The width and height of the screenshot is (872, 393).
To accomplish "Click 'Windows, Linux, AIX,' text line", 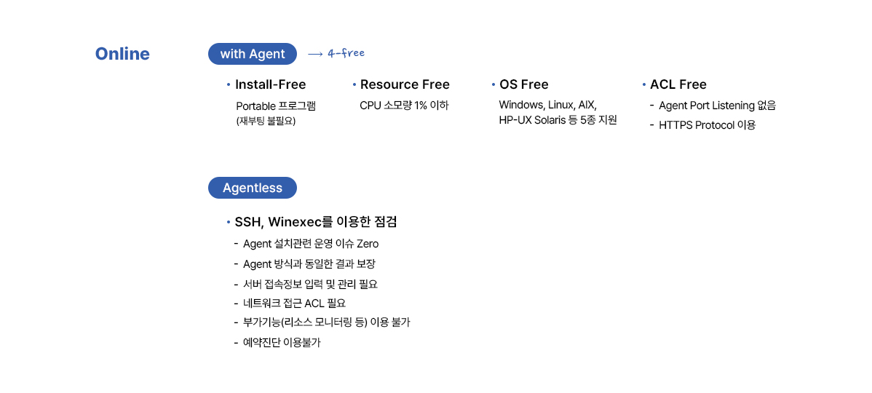I will 548,105.
